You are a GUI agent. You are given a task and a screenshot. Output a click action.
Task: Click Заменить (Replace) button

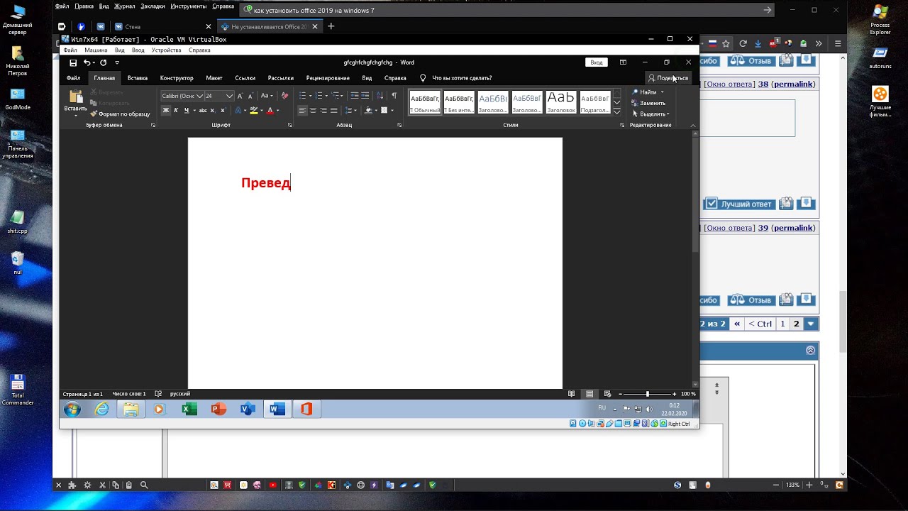coord(648,103)
